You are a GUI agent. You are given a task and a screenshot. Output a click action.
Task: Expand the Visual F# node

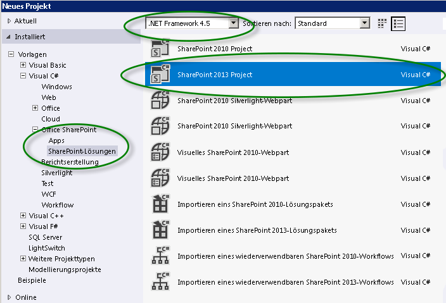[23, 226]
